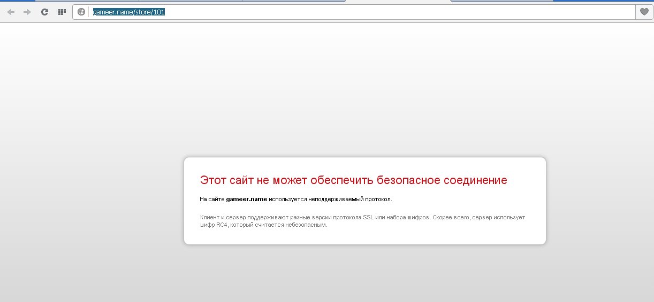The height and width of the screenshot is (302, 654).
Task: Open the Speed Dial grid icon
Action: point(62,12)
